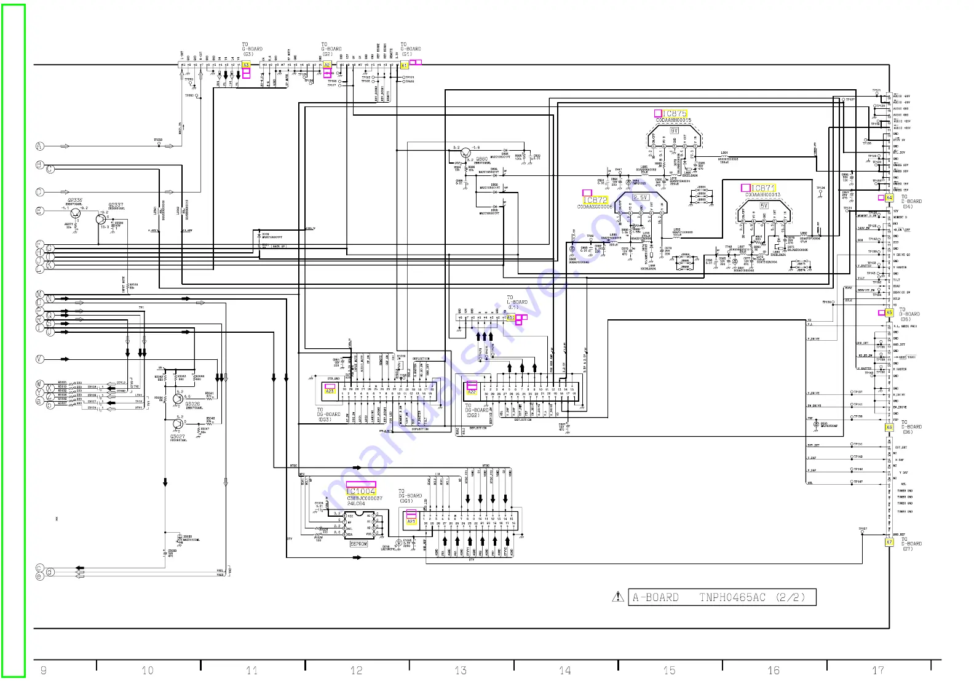Select connector label A7 on right edge

889,543
